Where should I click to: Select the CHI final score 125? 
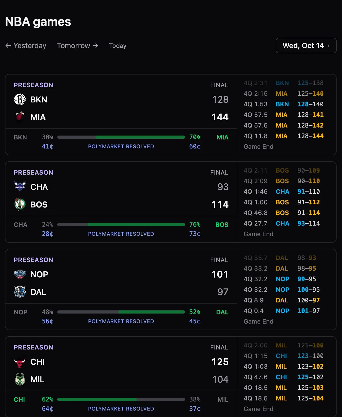click(220, 362)
